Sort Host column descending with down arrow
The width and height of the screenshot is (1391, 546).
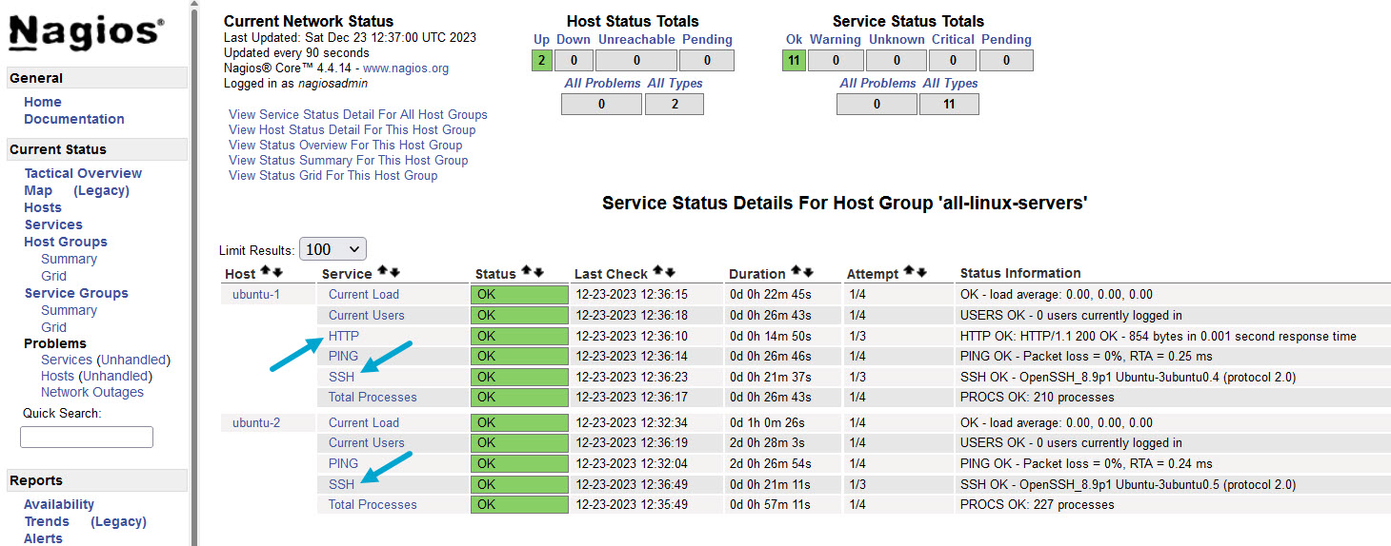[276, 273]
